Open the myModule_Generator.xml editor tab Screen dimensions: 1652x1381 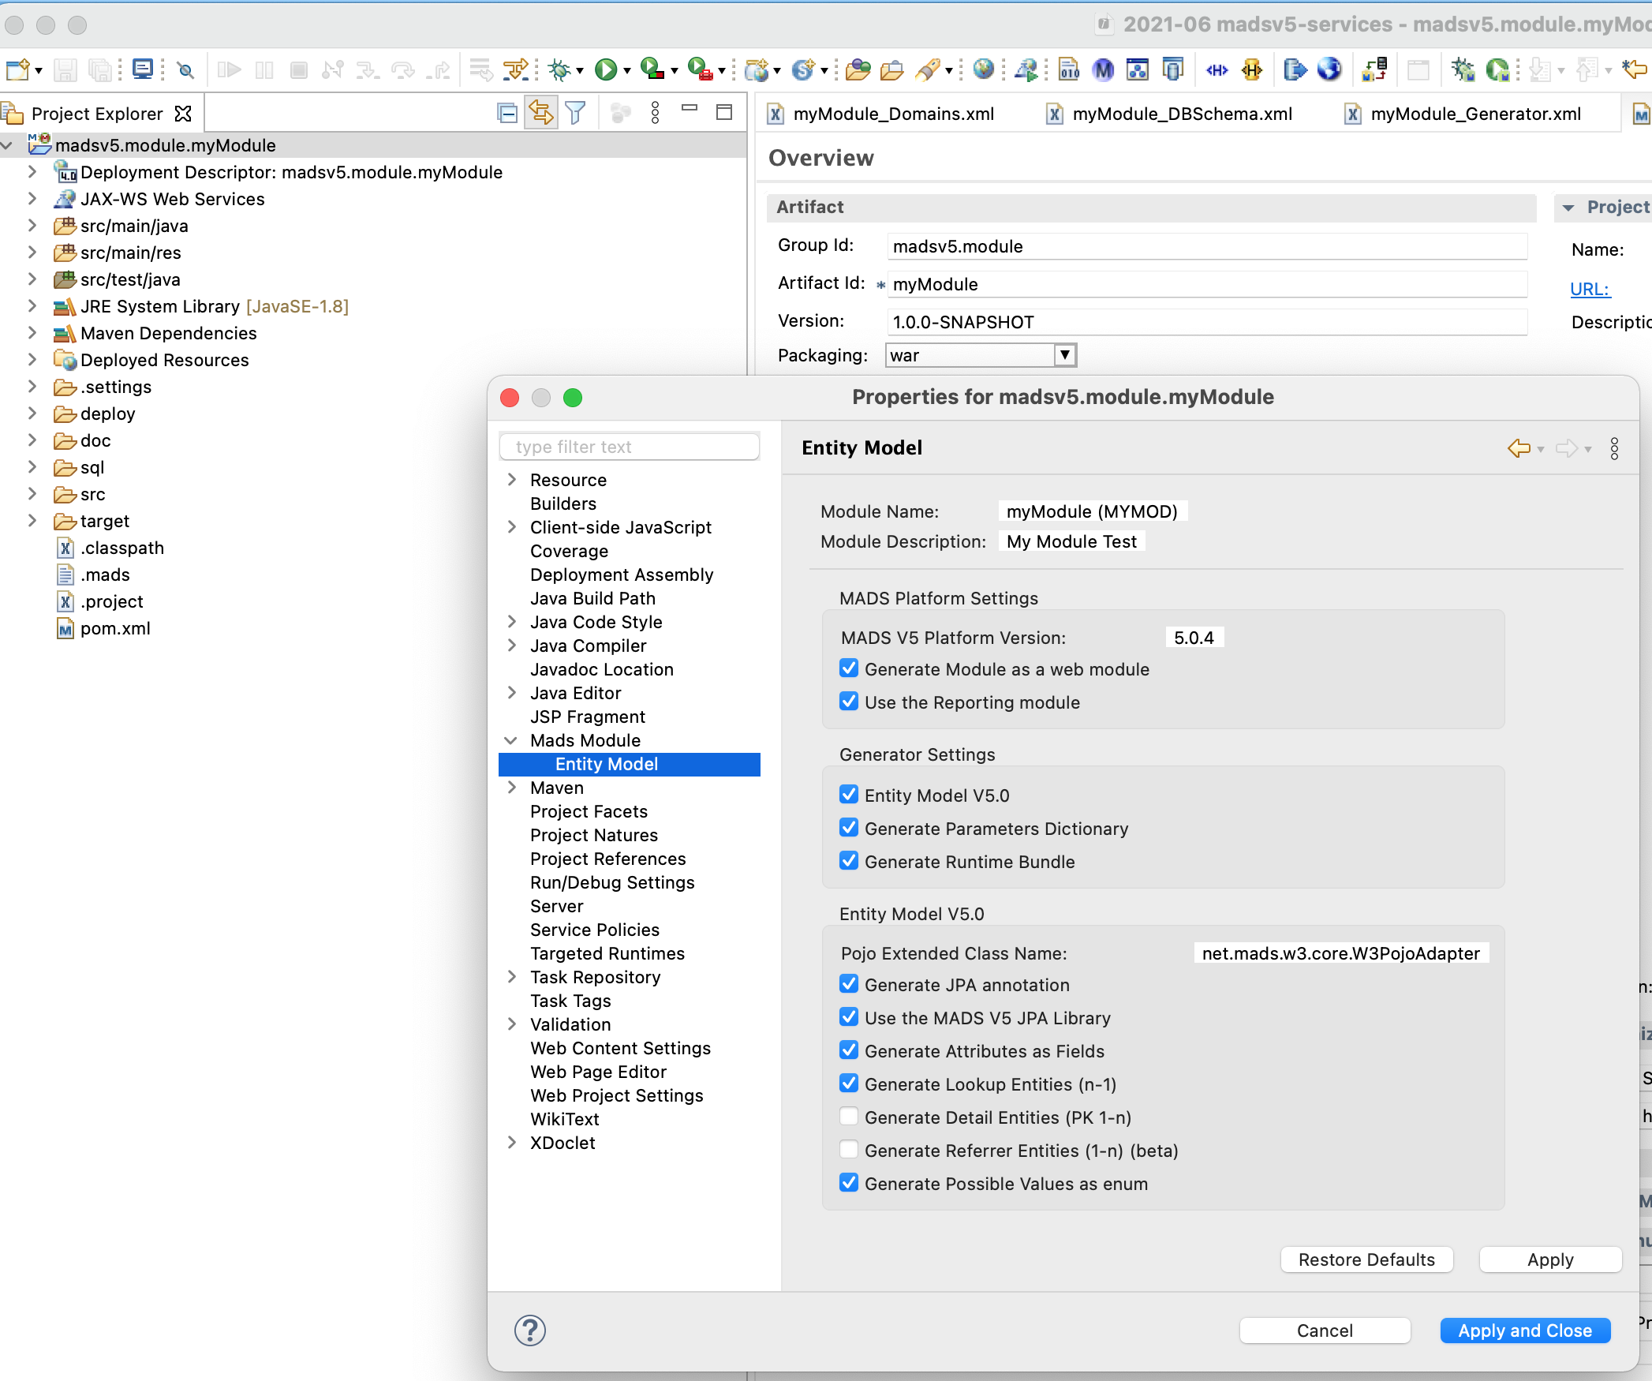pos(1474,114)
